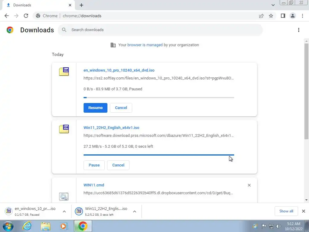
Task: Click the forward navigation arrow
Action: (x=16, y=16)
